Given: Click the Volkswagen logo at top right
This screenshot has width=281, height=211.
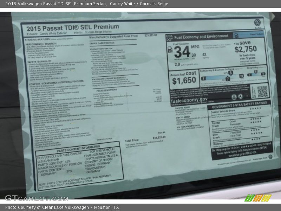Looking at the screenshot, I should [257, 22].
